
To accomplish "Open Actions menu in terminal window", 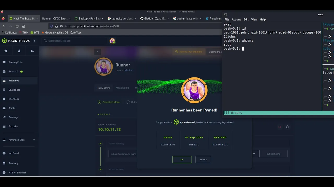I will click(x=236, y=19).
